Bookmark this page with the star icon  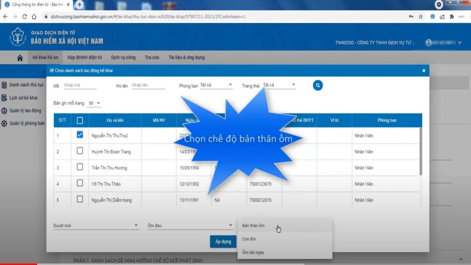tap(421, 16)
